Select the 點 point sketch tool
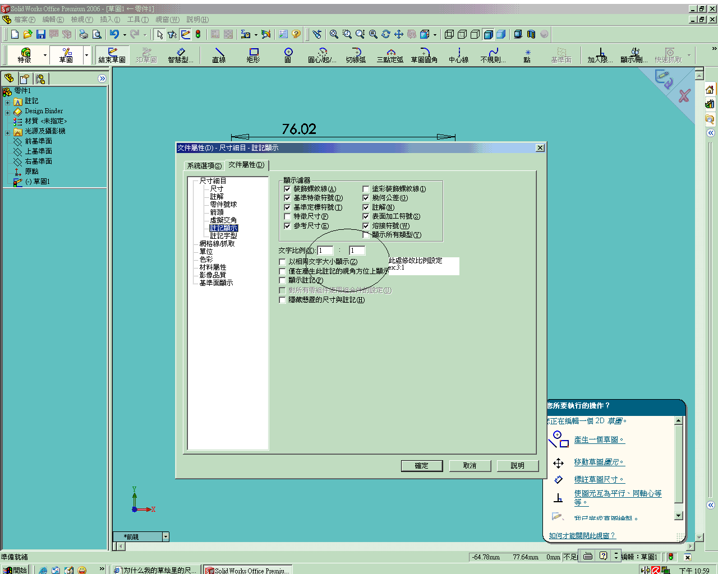Image resolution: width=718 pixels, height=574 pixels. pos(527,55)
